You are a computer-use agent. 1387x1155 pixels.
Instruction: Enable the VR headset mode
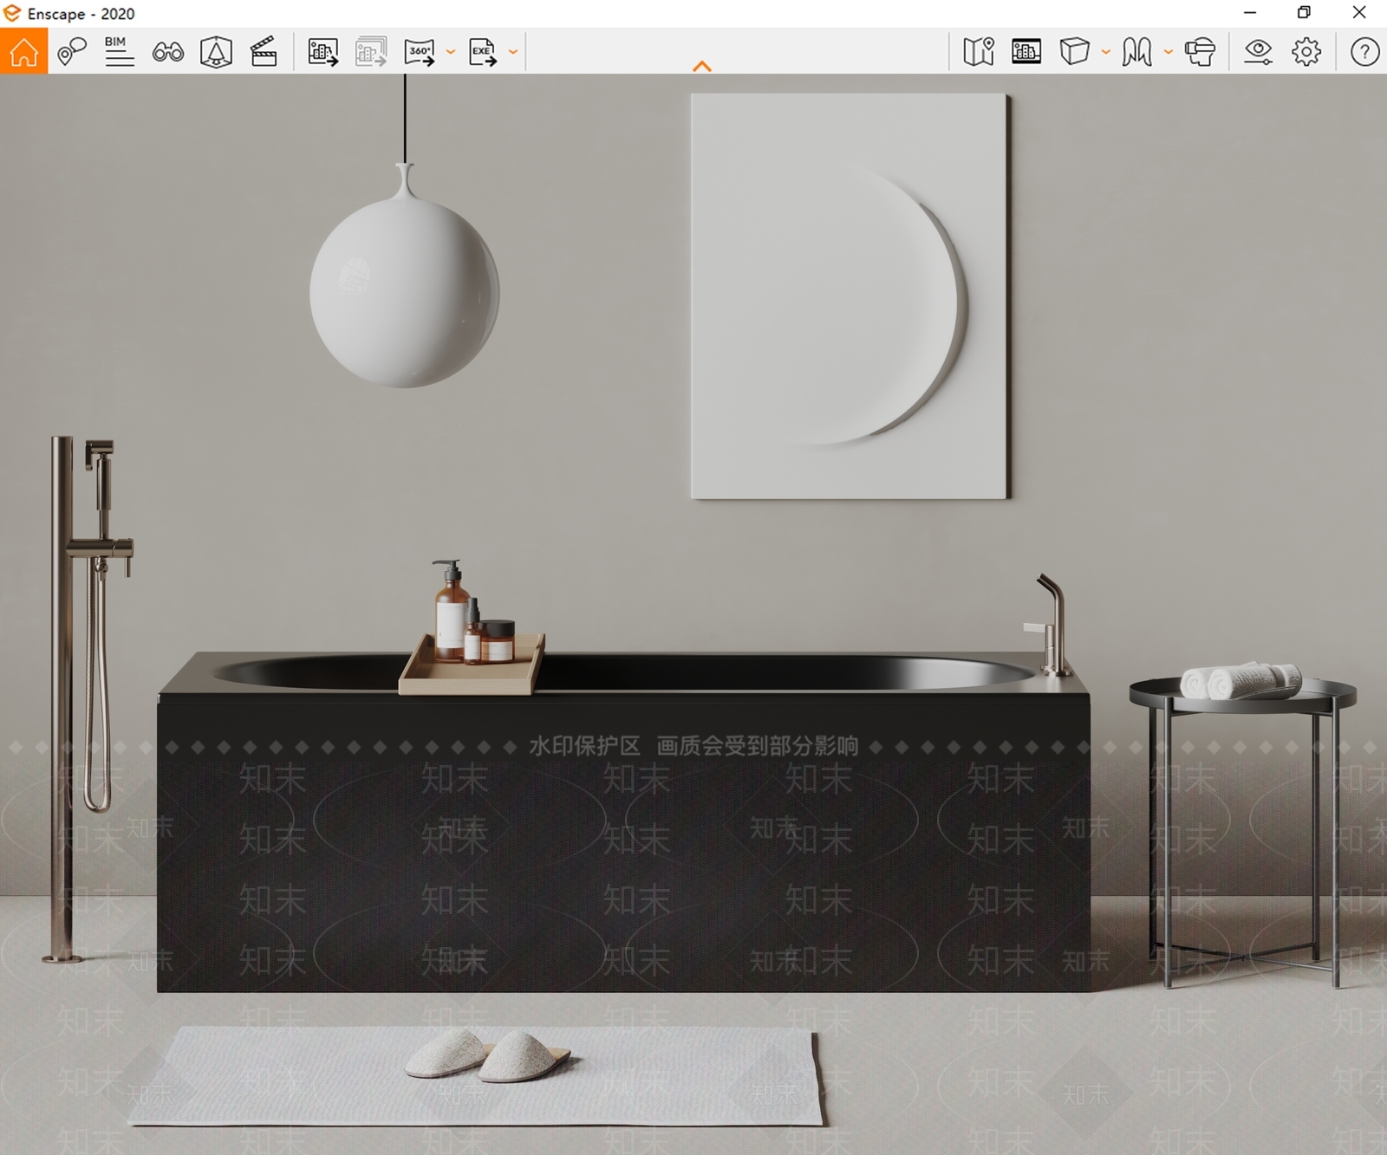pyautogui.click(x=1200, y=52)
